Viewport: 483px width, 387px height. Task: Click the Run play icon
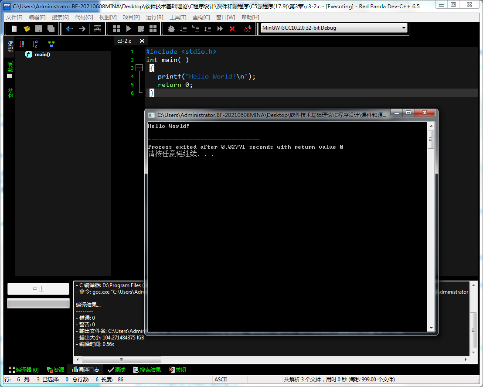tap(129, 29)
